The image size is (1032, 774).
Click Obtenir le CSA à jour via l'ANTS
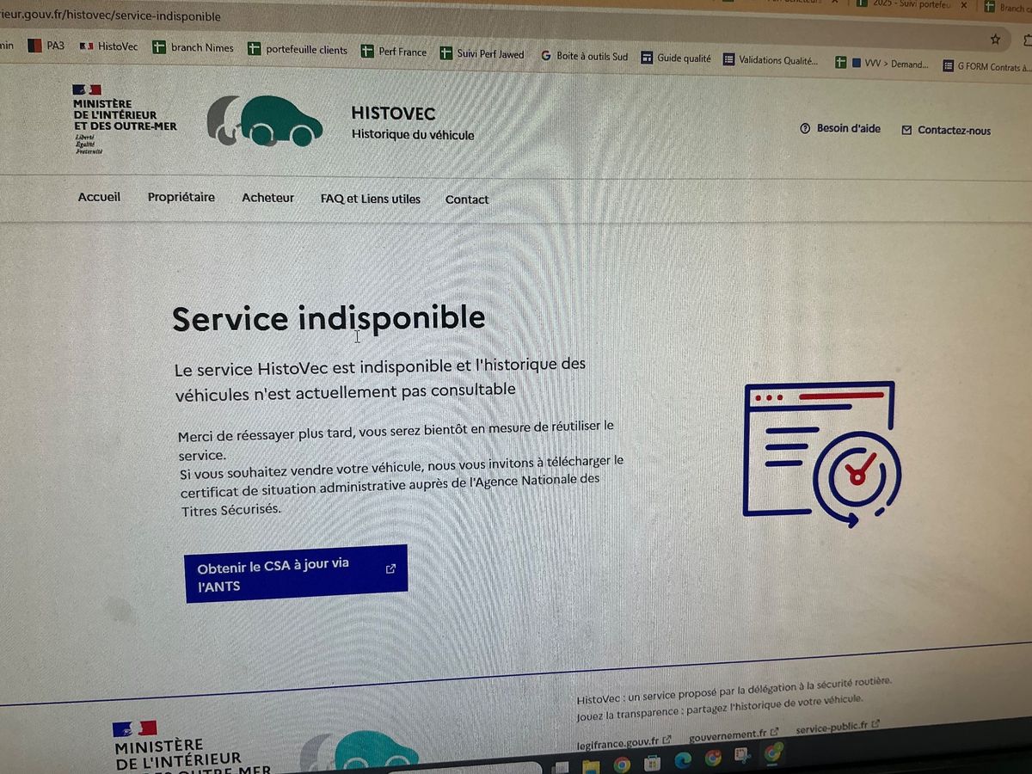click(296, 574)
